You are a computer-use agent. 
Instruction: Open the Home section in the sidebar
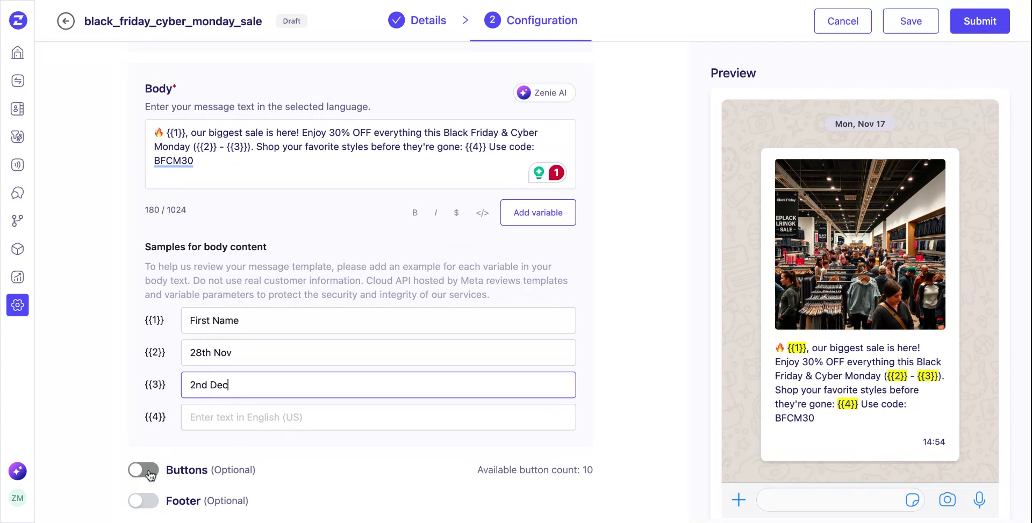tap(17, 53)
